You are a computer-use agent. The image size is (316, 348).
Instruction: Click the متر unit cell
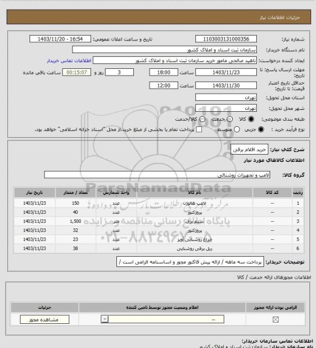116,221
